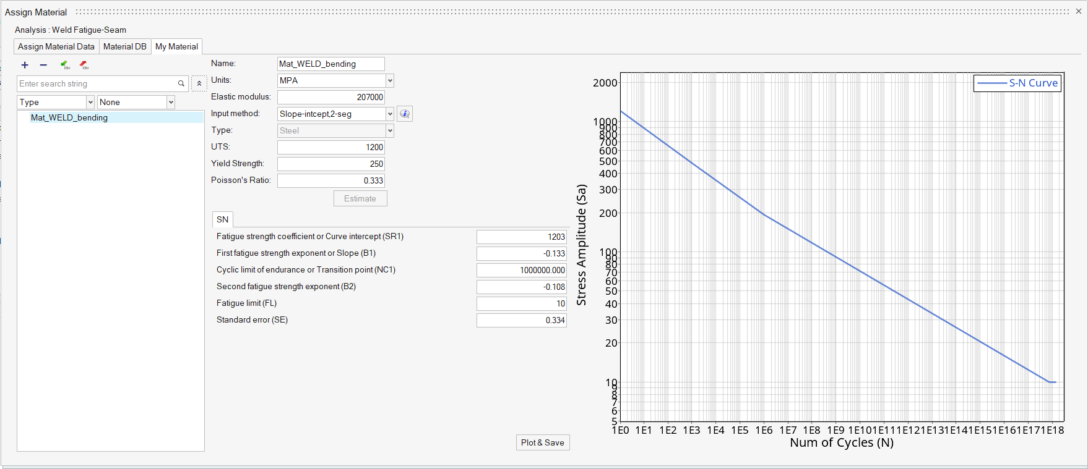Viewport: 1088px width, 469px height.
Task: Click the search magnifier icon
Action: (181, 83)
